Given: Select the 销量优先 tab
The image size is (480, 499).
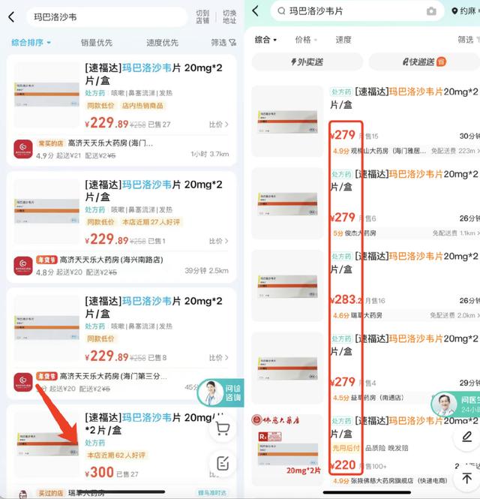Looking at the screenshot, I should [97, 43].
